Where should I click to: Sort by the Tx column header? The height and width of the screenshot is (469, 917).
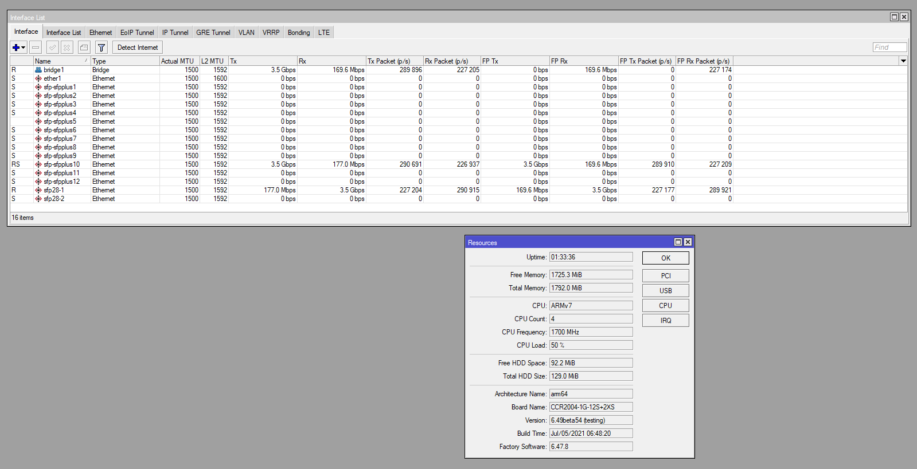pyautogui.click(x=263, y=61)
